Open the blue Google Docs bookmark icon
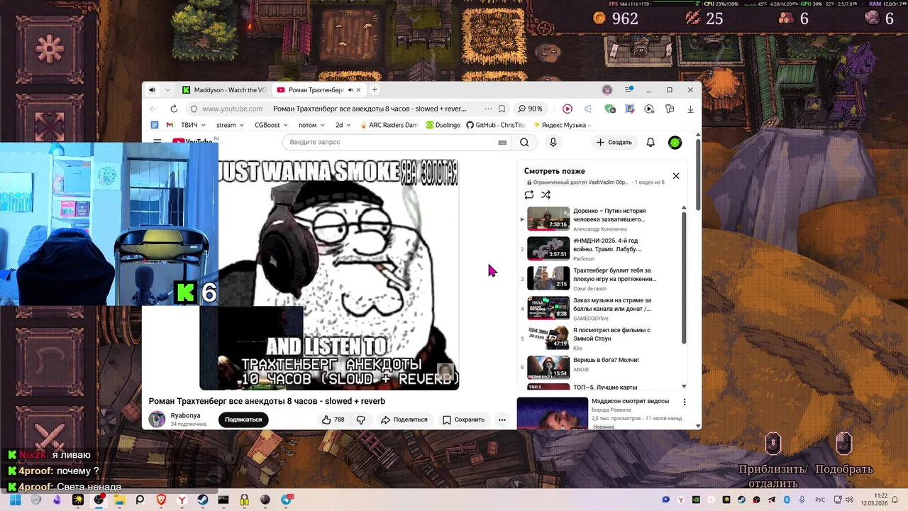Screen dimensions: 908x511 (155, 125)
